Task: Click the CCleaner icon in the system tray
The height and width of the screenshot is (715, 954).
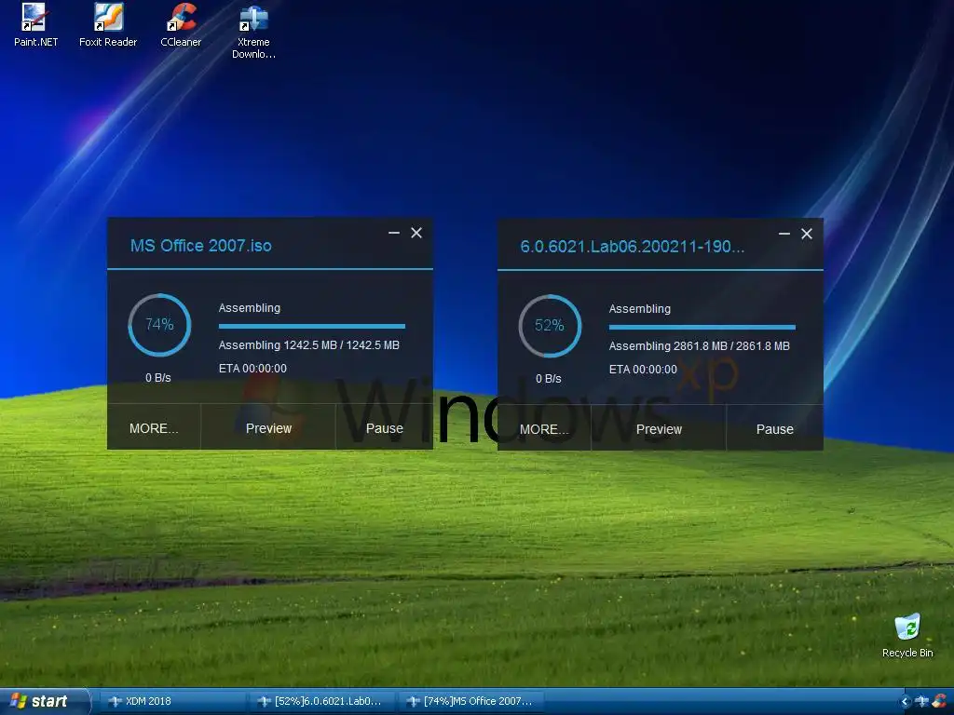Action: click(x=940, y=701)
